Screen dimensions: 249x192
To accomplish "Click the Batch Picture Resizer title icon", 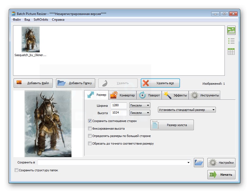I will 14,14.
